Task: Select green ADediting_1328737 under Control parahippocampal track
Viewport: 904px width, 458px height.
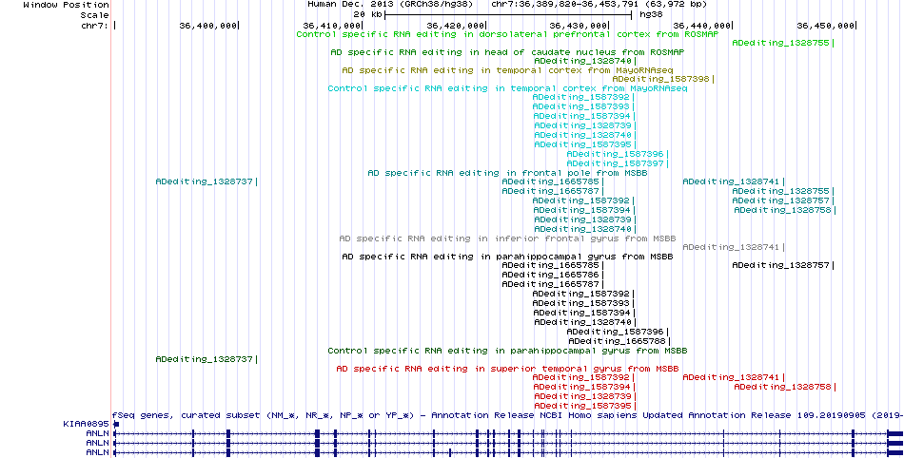Action: (x=205, y=359)
